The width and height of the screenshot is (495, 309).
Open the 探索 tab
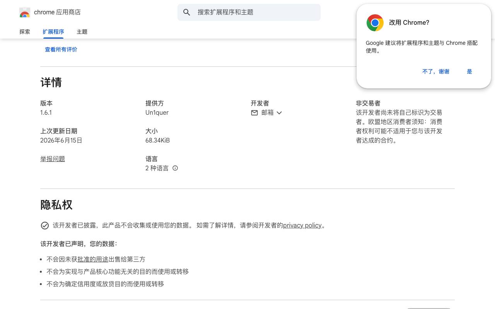point(25,32)
